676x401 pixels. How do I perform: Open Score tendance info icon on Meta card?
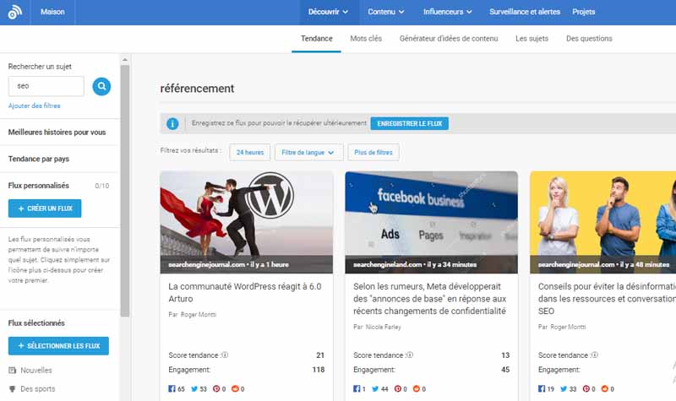[410, 355]
